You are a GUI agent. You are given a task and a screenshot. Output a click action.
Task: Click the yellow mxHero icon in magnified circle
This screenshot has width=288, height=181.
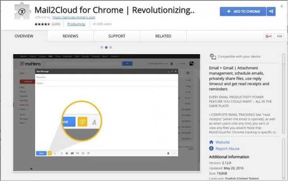[82, 121]
